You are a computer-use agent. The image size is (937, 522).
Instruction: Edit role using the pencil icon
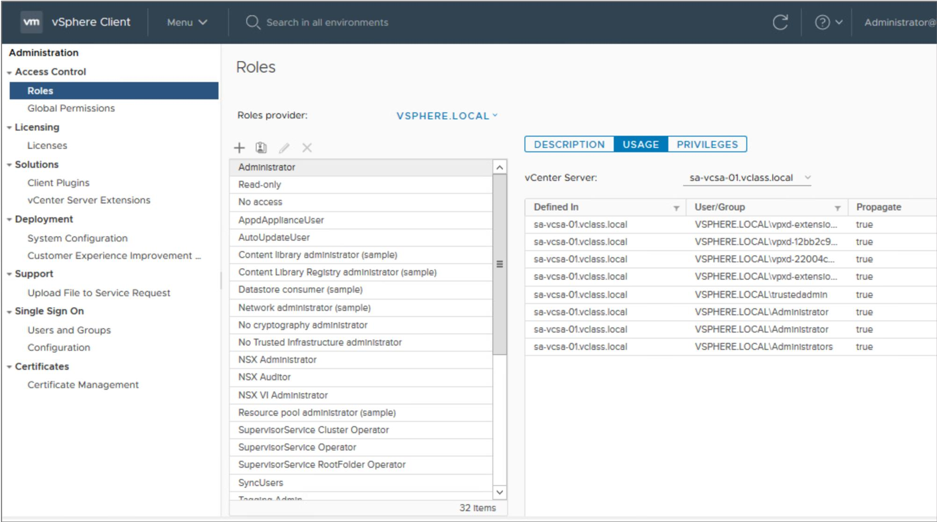tap(284, 148)
